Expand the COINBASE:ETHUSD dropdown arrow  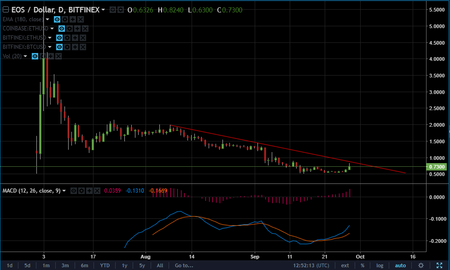(x=52, y=29)
